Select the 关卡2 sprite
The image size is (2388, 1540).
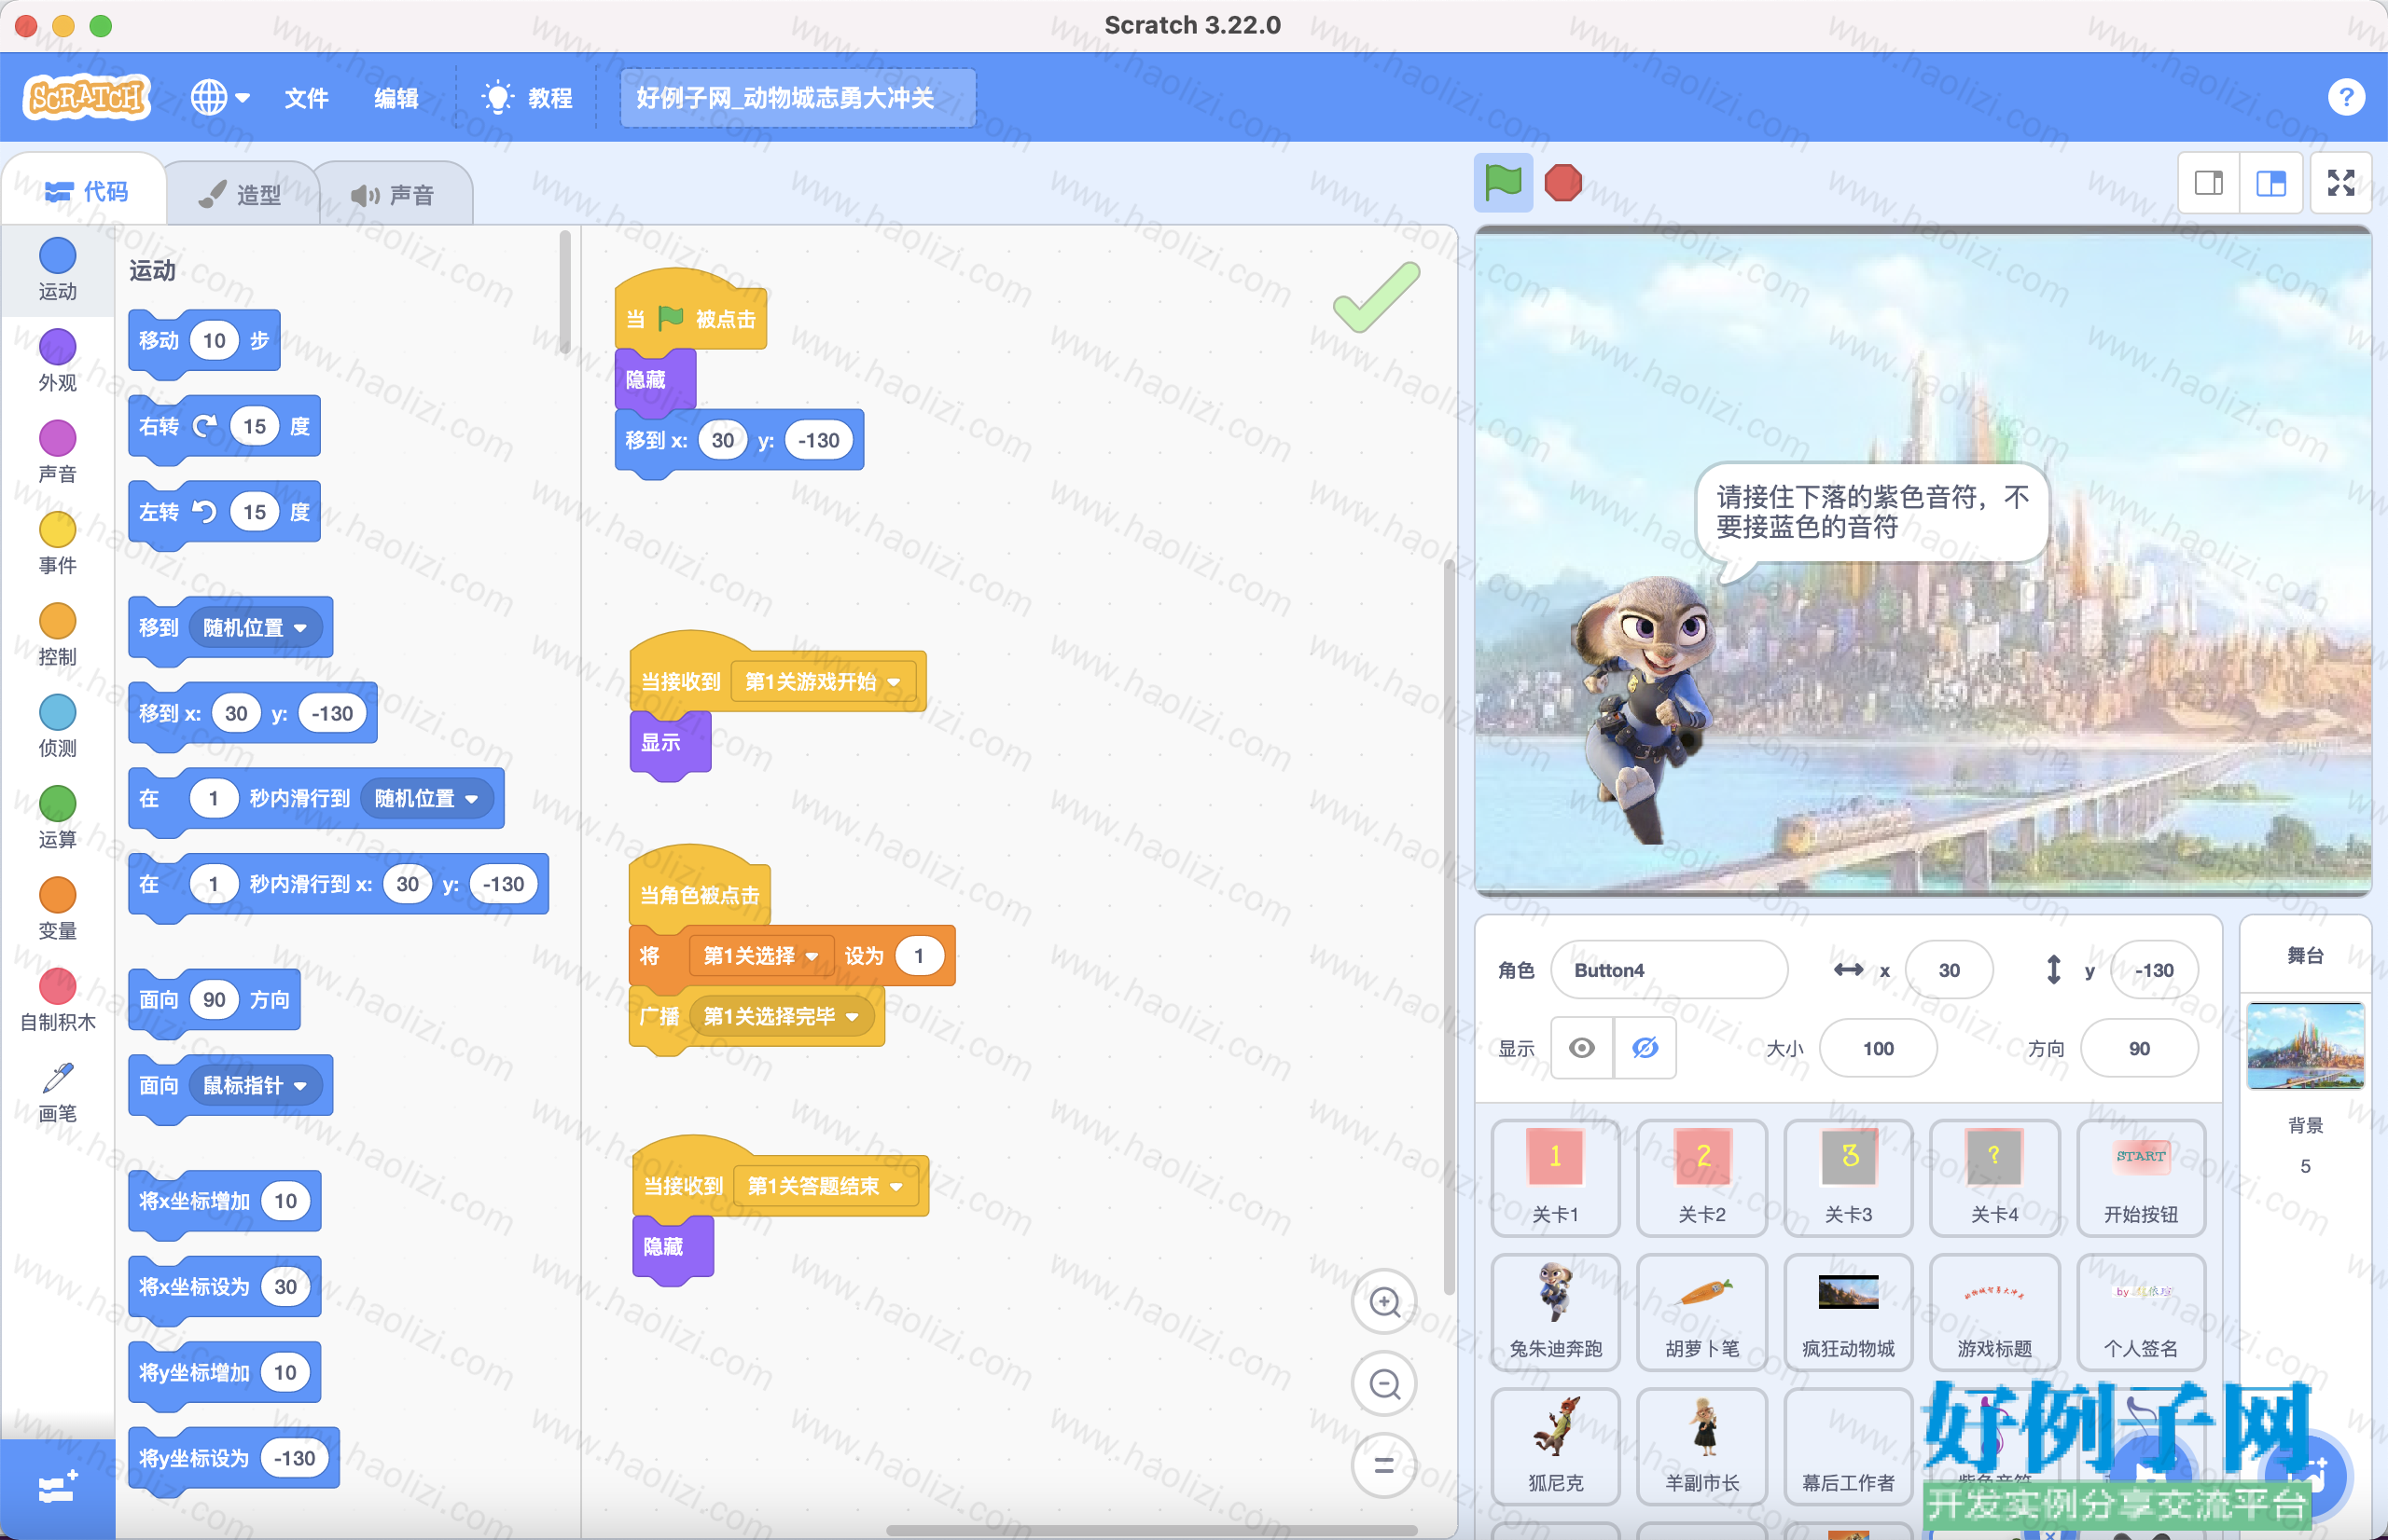point(1701,1178)
